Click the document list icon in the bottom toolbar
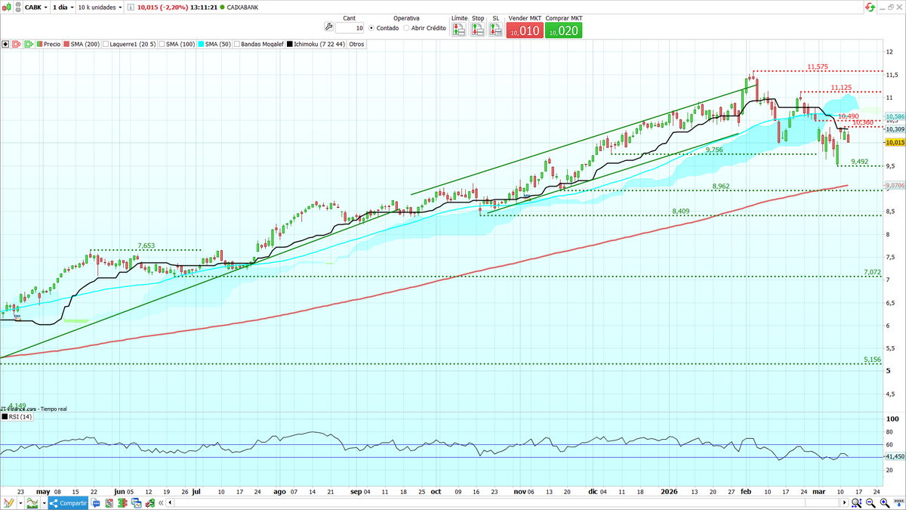906x510 pixels. coord(109,503)
